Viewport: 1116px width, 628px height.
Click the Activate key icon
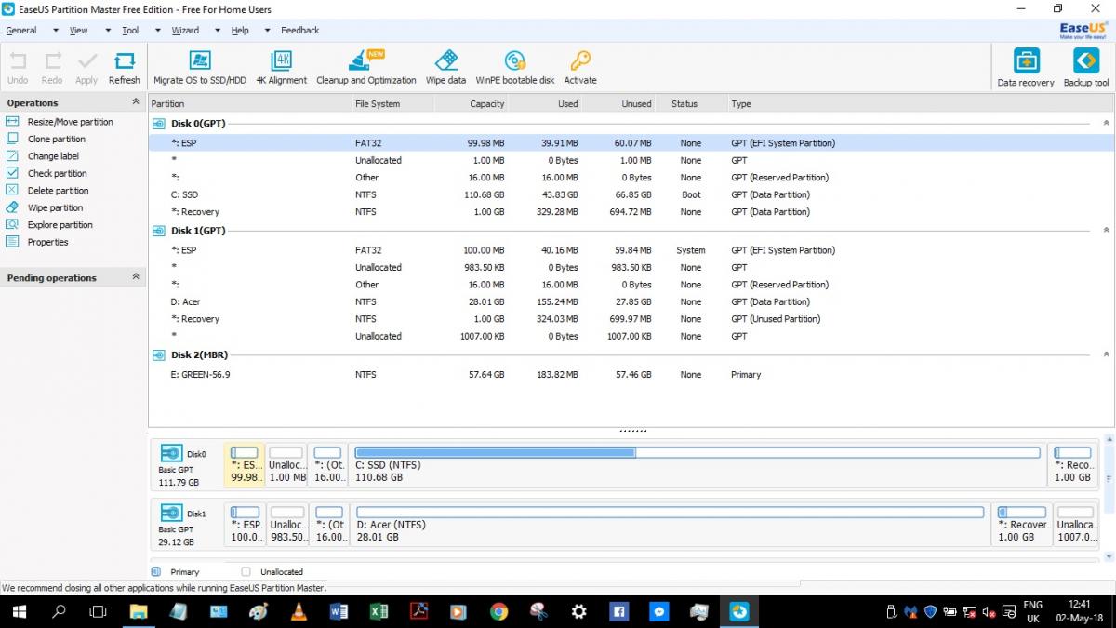(580, 61)
